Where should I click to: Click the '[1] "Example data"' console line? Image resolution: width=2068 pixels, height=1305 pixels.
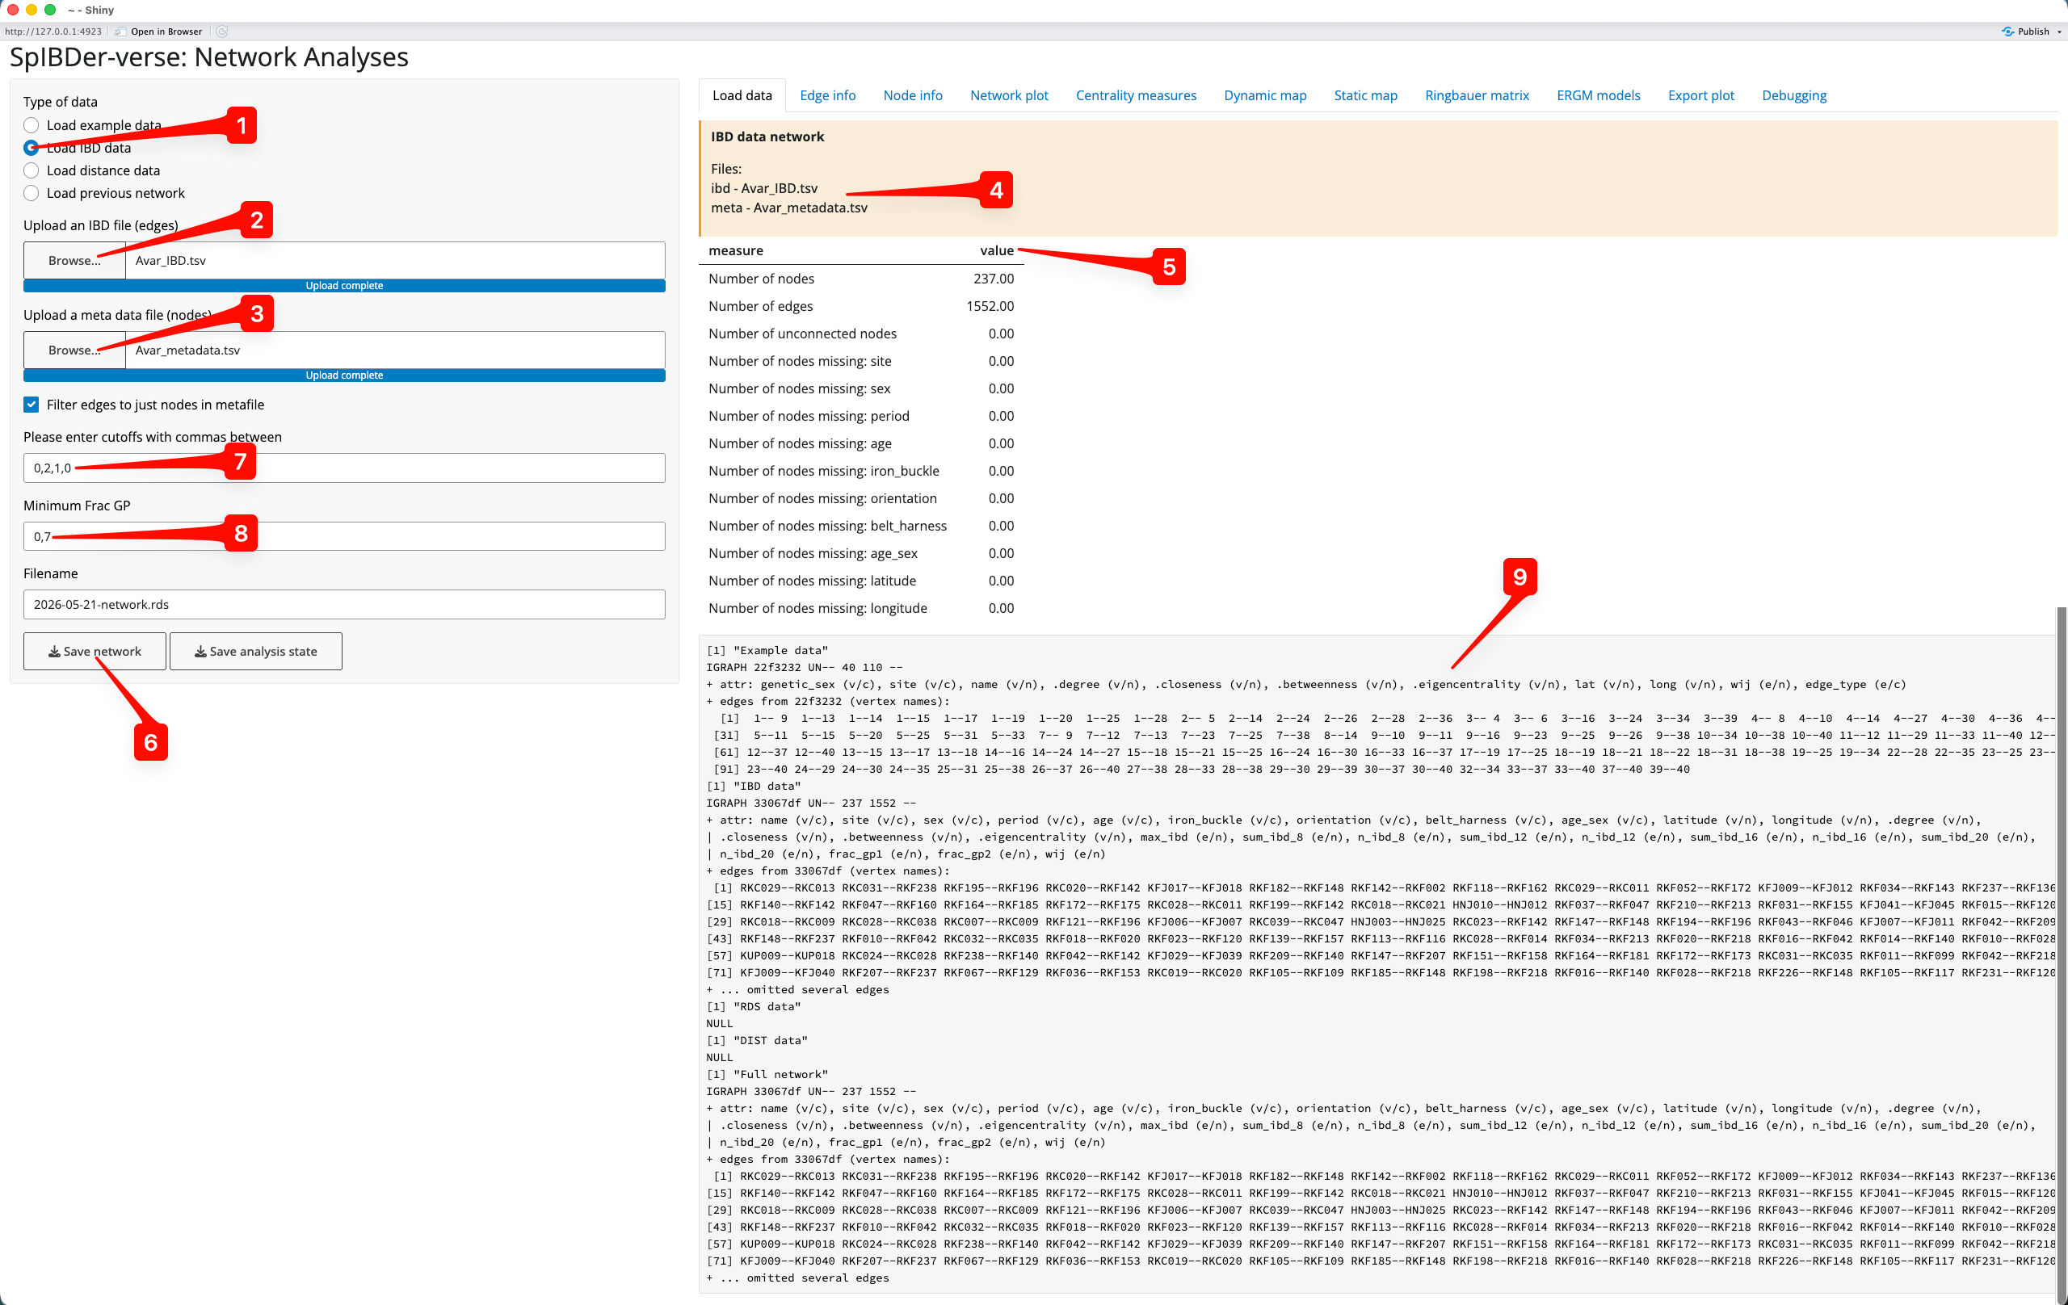(x=767, y=651)
